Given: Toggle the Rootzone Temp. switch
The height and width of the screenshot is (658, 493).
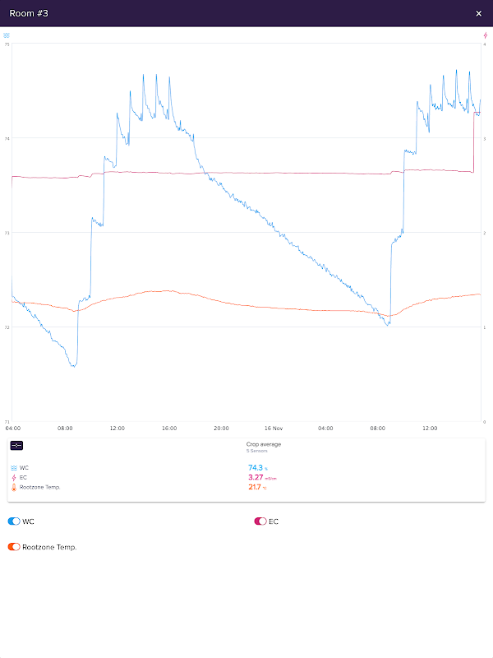Looking at the screenshot, I should 13,547.
